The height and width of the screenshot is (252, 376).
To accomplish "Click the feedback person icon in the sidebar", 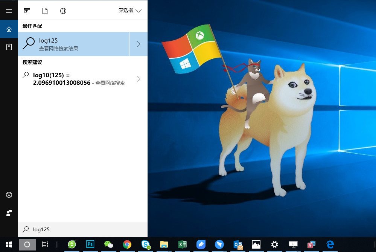I will point(9,213).
